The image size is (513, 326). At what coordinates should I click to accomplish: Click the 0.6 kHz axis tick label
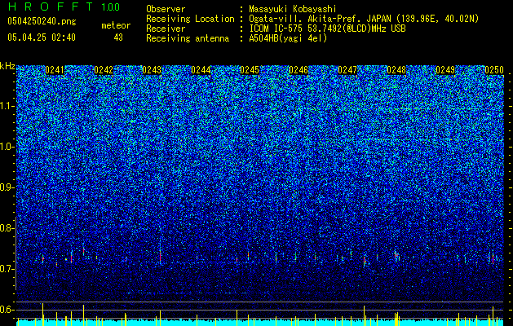(x=7, y=310)
